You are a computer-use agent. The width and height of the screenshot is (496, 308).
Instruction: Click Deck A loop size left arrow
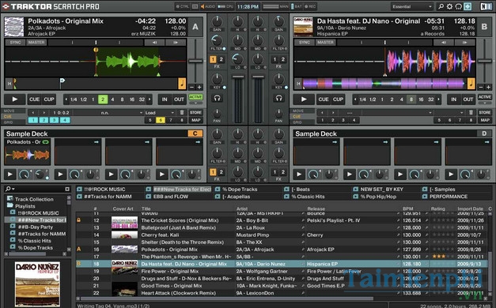(x=66, y=100)
